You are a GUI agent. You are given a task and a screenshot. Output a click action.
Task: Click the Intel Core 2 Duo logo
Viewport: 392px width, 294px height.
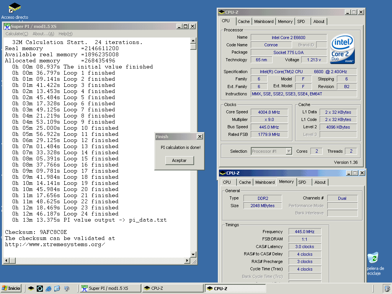pyautogui.click(x=342, y=49)
